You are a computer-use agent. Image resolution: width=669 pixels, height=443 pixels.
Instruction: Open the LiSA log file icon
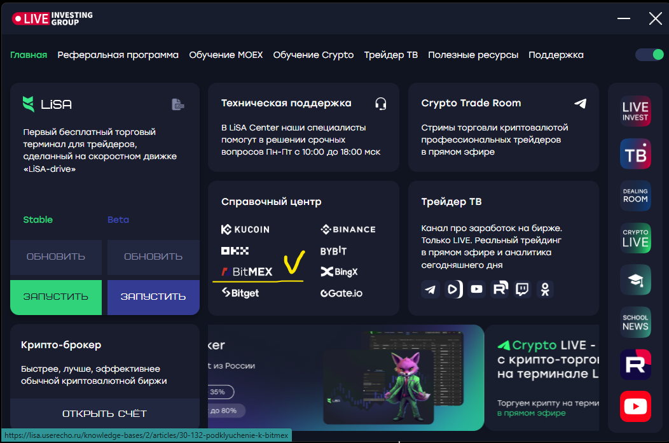click(x=178, y=104)
